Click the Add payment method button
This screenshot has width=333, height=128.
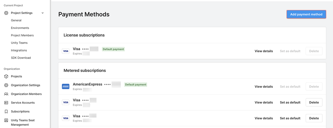(306, 14)
